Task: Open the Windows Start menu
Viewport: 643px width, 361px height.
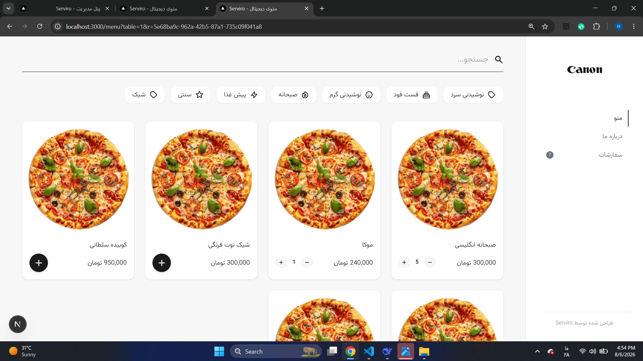Action: pos(219,351)
